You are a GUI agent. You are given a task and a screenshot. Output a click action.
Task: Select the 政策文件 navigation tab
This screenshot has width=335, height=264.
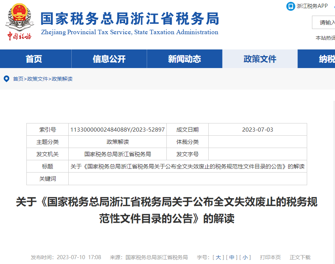(x=260, y=58)
